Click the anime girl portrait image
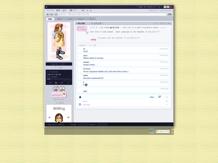Image resolution: width=218 pixels, height=163 pixels. pos(59,41)
